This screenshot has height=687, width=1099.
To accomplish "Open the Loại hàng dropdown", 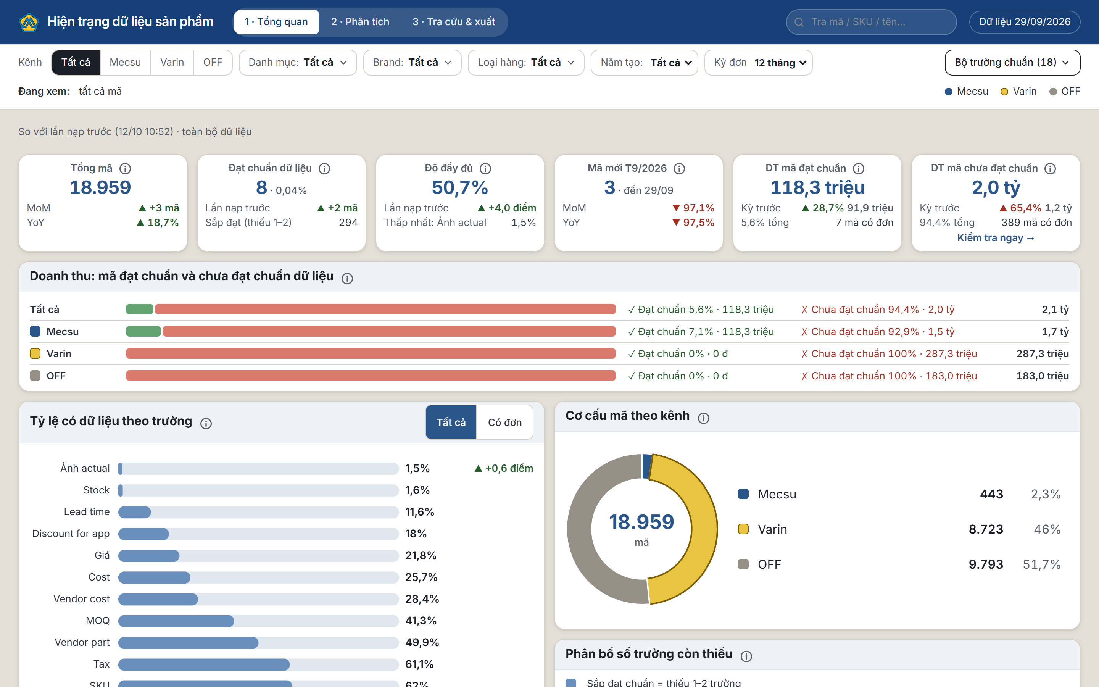I will [526, 62].
